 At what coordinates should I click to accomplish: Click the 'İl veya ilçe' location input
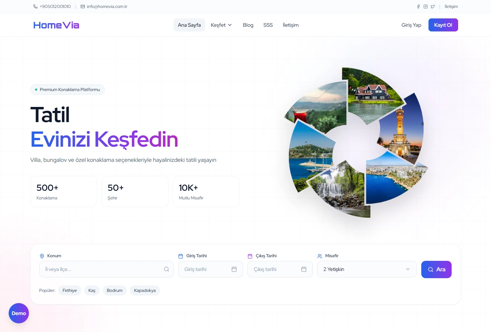101,269
